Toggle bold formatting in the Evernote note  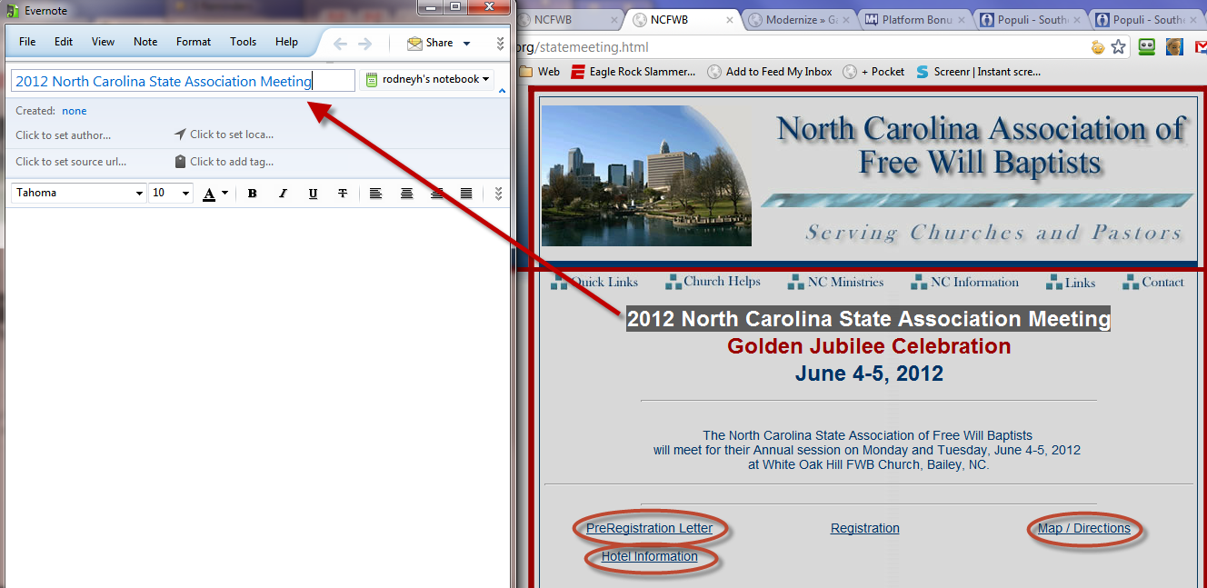tap(253, 194)
